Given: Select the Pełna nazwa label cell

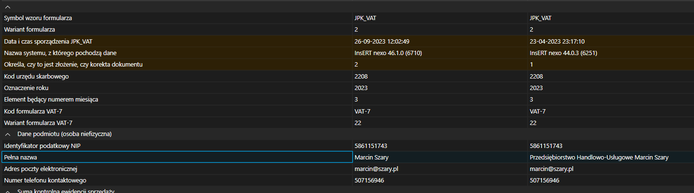Looking at the screenshot, I should (23, 157).
